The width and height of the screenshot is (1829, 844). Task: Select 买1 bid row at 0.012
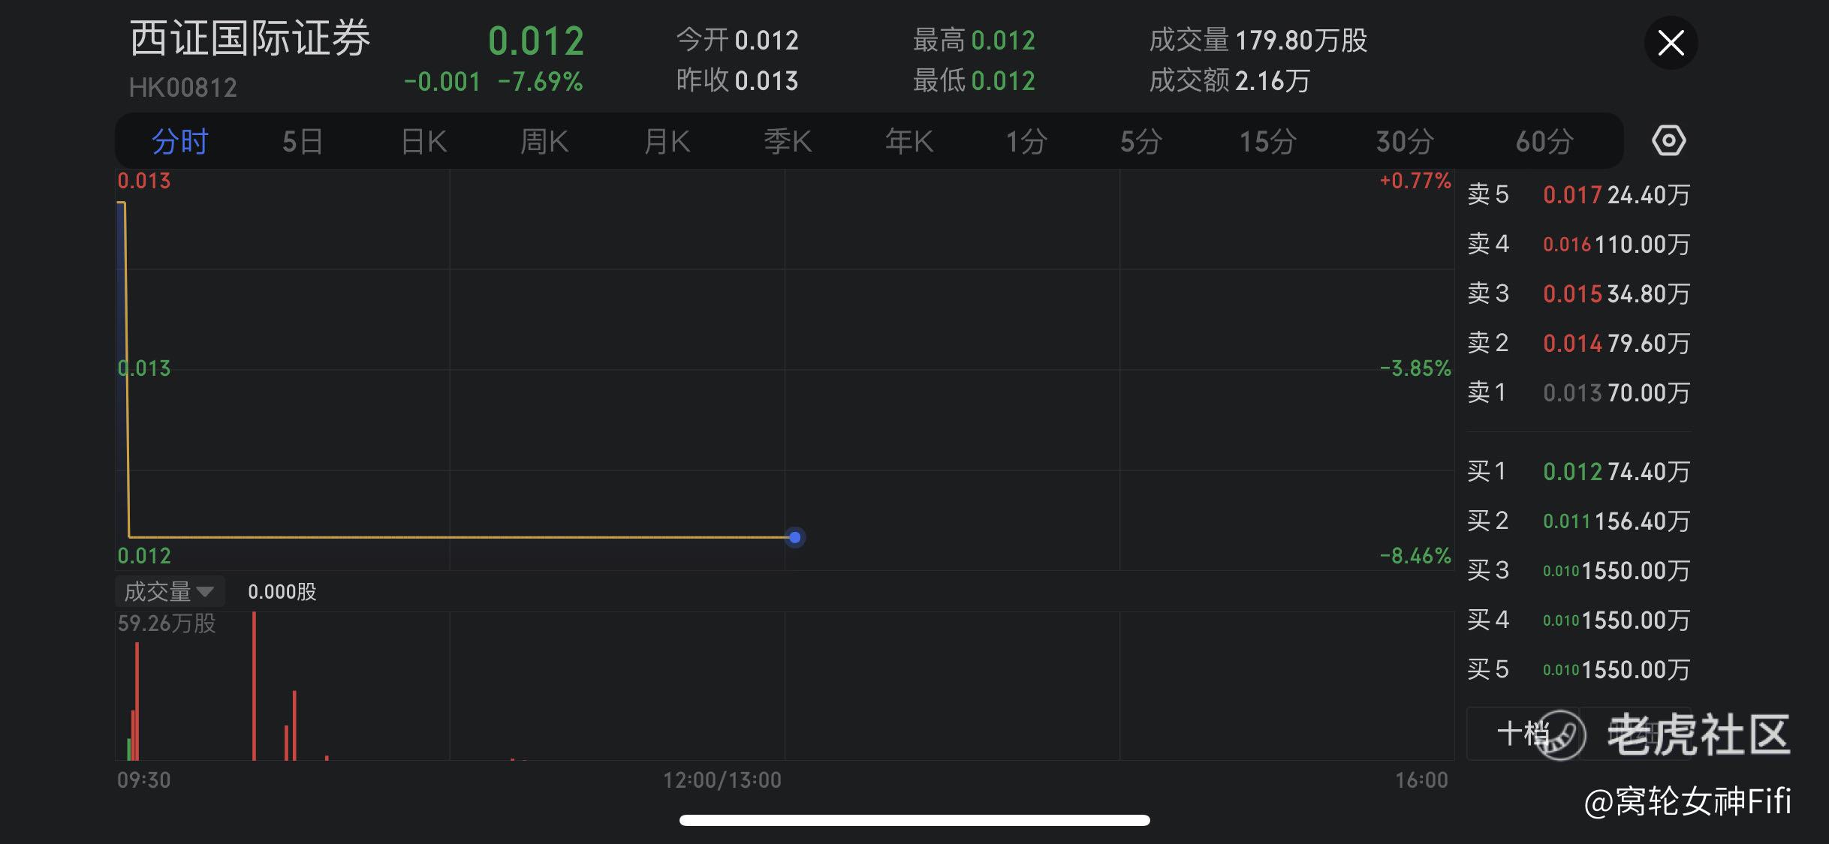pyautogui.click(x=1578, y=471)
